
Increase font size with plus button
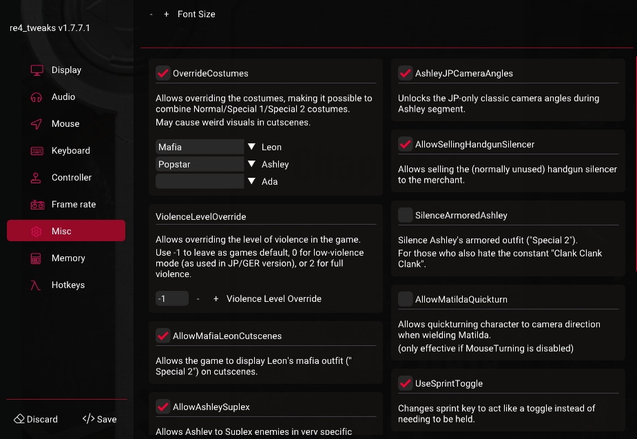(166, 14)
